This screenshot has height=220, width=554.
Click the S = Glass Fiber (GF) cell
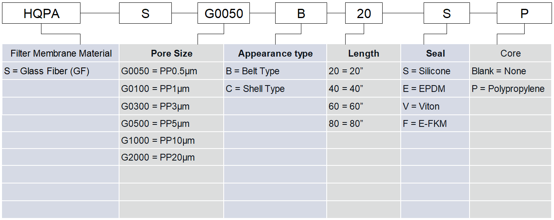click(47, 71)
